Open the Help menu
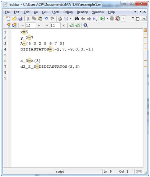 coord(111,12)
